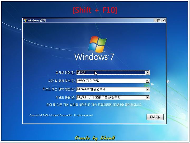Click the Windows 7 logo text
The image size is (190, 143).
(94, 57)
